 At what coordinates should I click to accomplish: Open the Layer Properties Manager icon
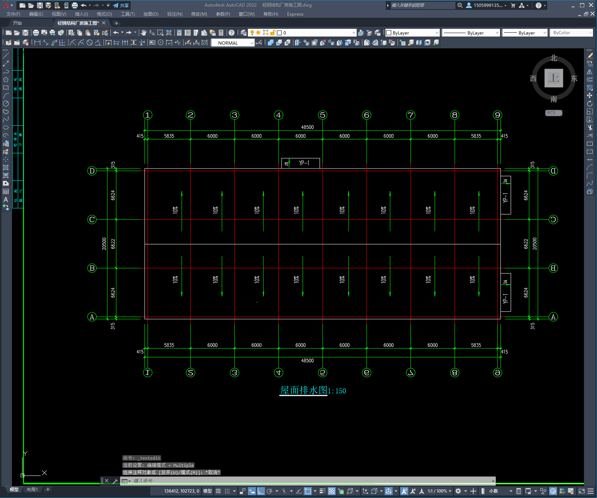[x=244, y=33]
